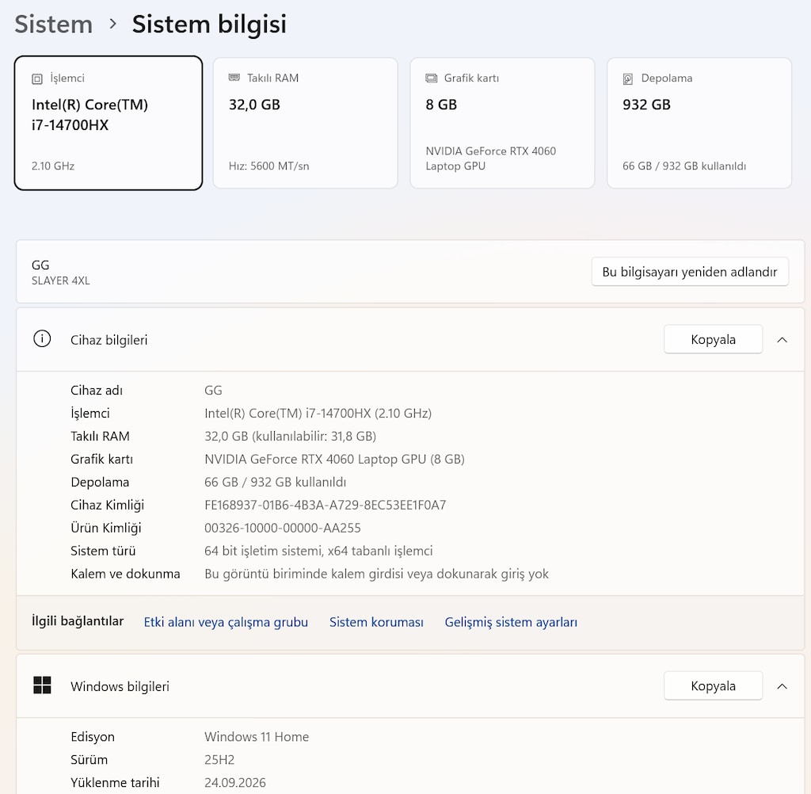Click value 64 bit işletim sistemi, x64 tabanlı işlemci
The image size is (811, 794).
[x=318, y=551]
